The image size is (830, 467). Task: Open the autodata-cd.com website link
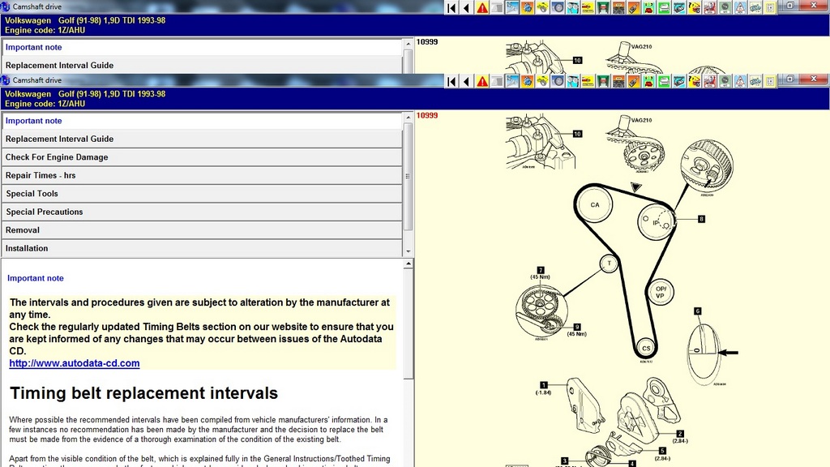75,363
